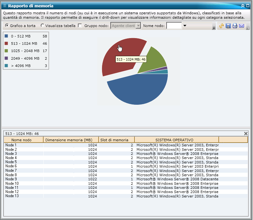Click the print report icon
Image resolution: width=253 pixels, height=220 pixels.
pyautogui.click(x=235, y=26)
